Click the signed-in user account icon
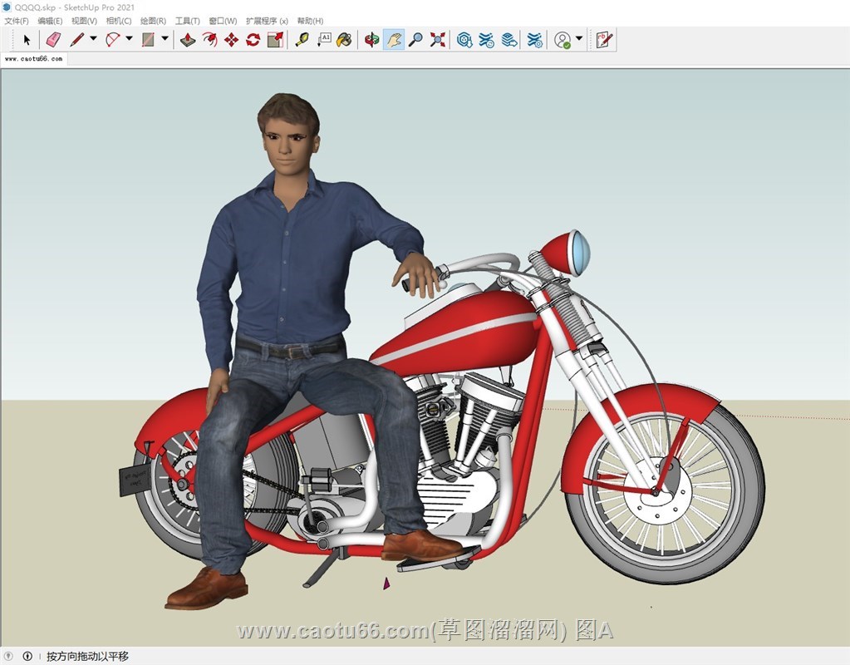The image size is (850, 665). [563, 40]
